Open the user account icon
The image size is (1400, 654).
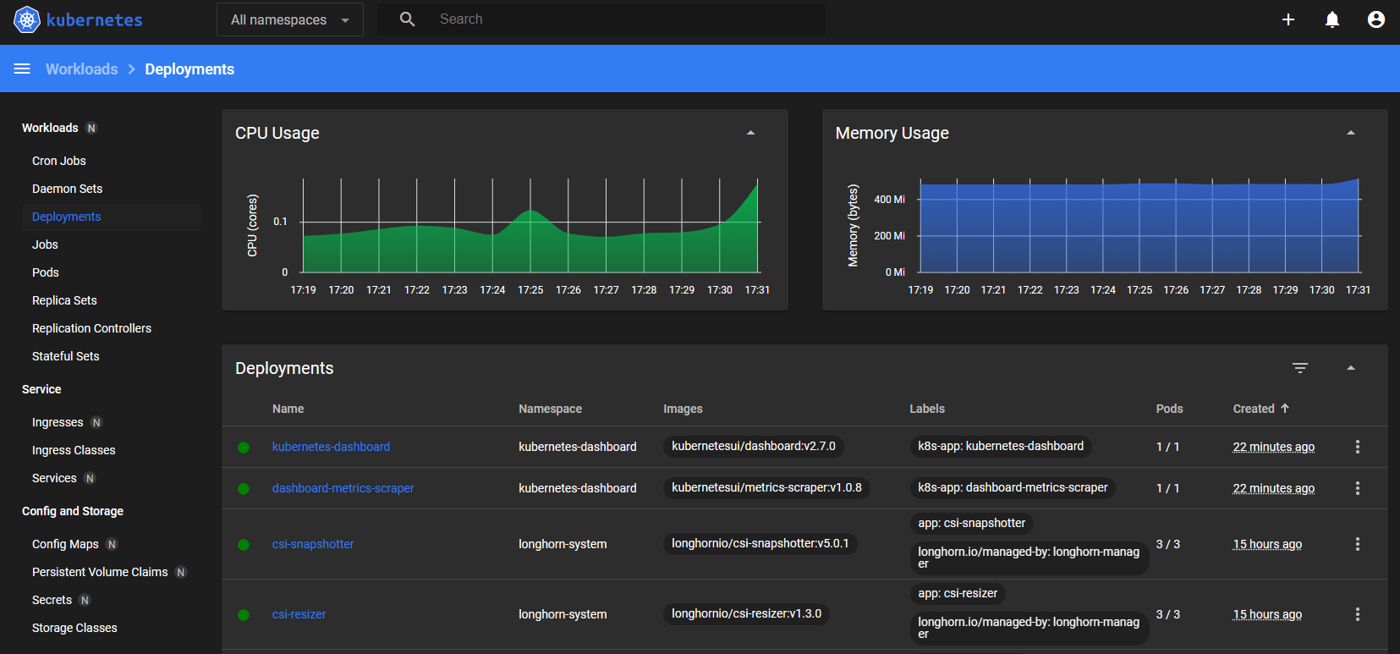coord(1375,19)
